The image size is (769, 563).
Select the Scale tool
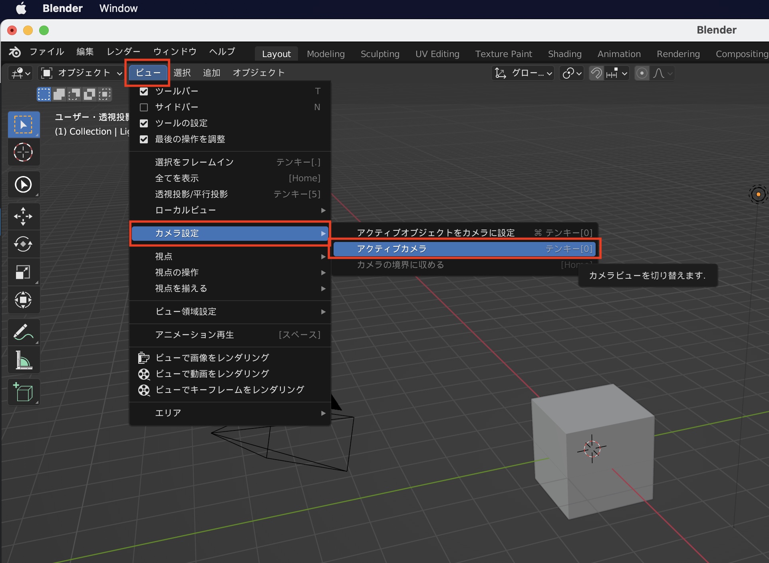(x=23, y=272)
